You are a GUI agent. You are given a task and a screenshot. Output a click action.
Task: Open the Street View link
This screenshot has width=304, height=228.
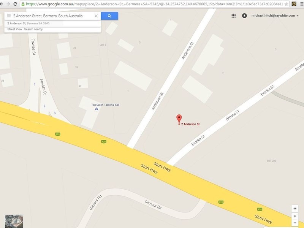coord(15,29)
